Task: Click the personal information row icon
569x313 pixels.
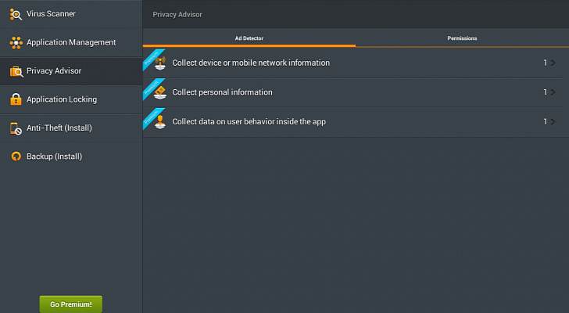Action: (x=160, y=92)
